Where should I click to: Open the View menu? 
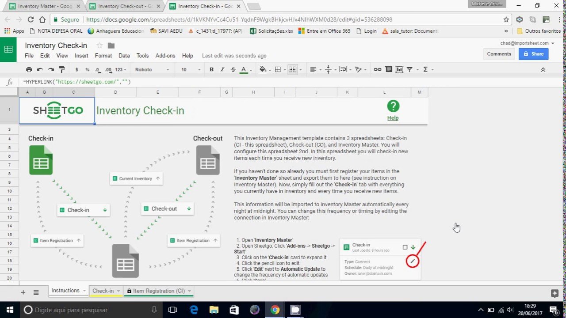tap(62, 56)
